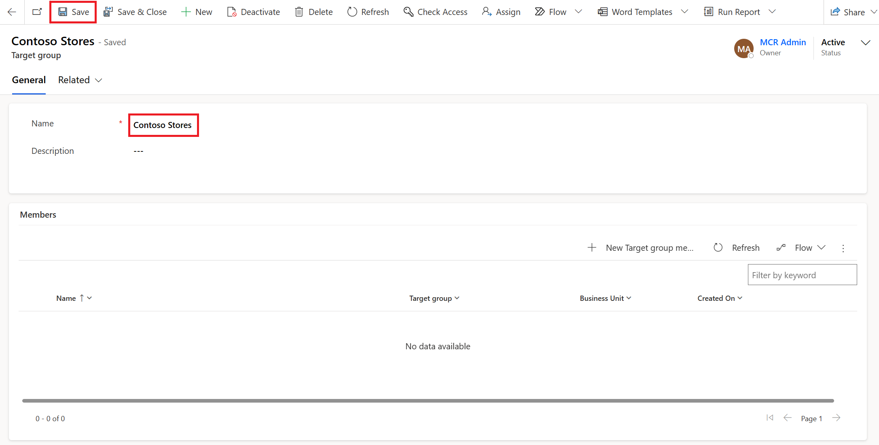This screenshot has height=445, width=879.
Task: Assign the record to another owner
Action: tap(501, 12)
